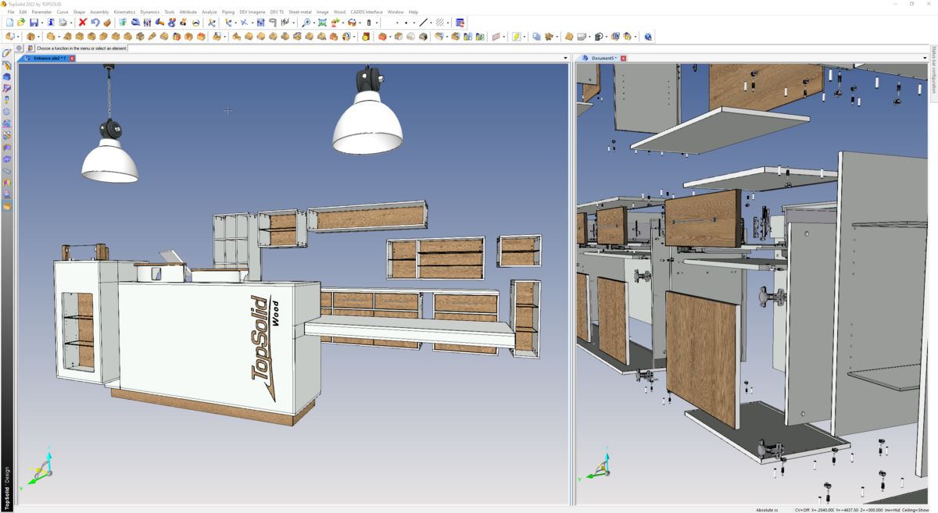
Task: Click the XYZ axis triad in Document5 view
Action: coord(597,466)
